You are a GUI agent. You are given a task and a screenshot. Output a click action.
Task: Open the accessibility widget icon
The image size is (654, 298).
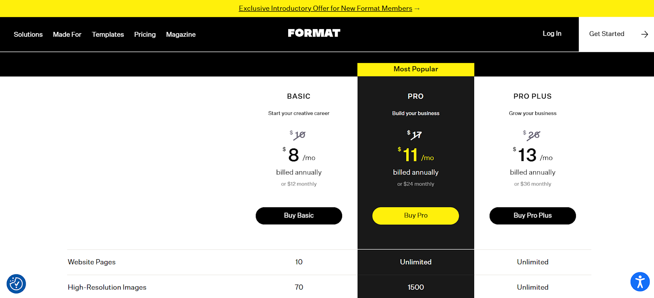pos(640,282)
